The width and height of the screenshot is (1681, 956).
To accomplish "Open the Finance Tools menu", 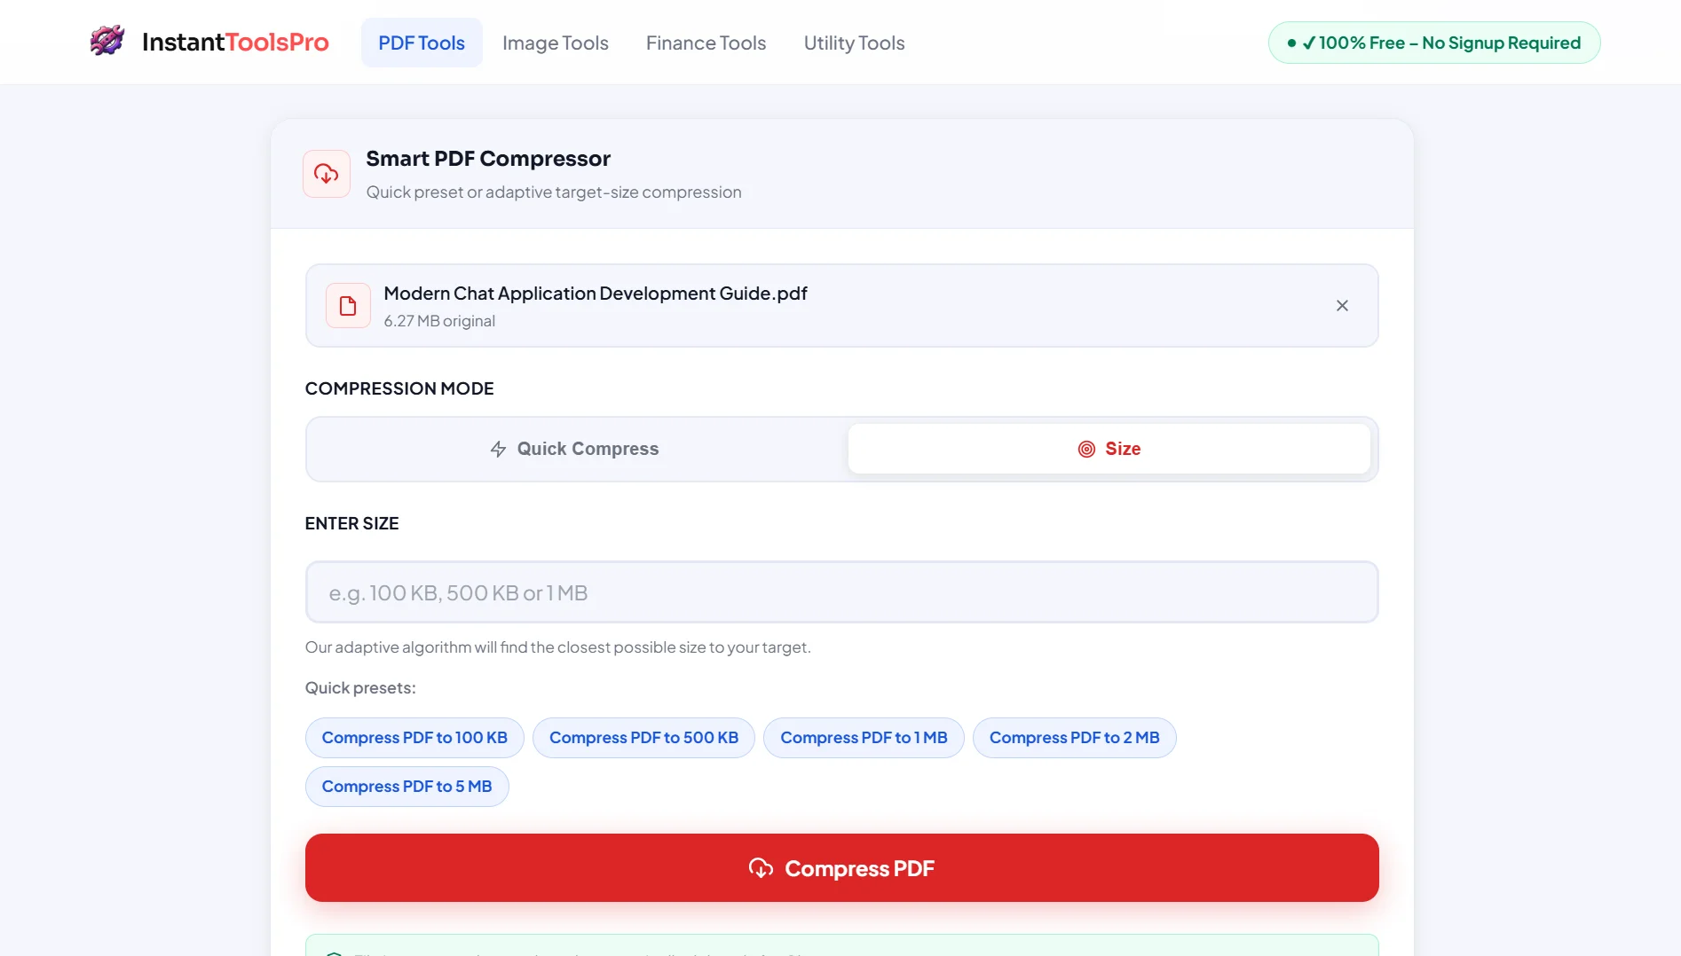I will (706, 43).
